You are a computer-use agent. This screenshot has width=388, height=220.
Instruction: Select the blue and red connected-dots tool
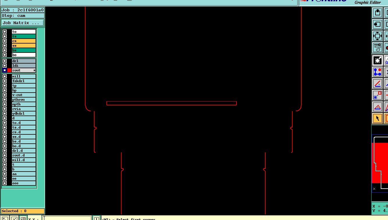377,72
